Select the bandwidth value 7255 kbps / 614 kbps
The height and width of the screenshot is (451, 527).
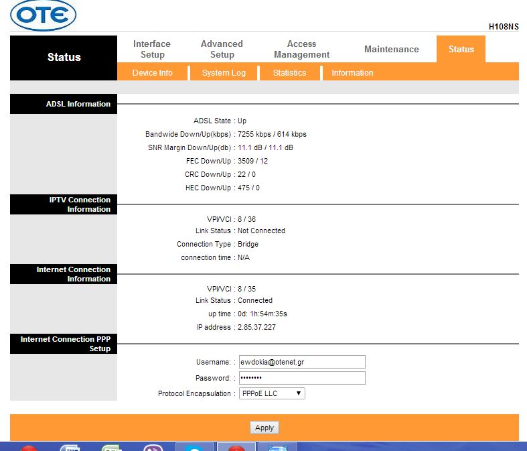tap(272, 134)
